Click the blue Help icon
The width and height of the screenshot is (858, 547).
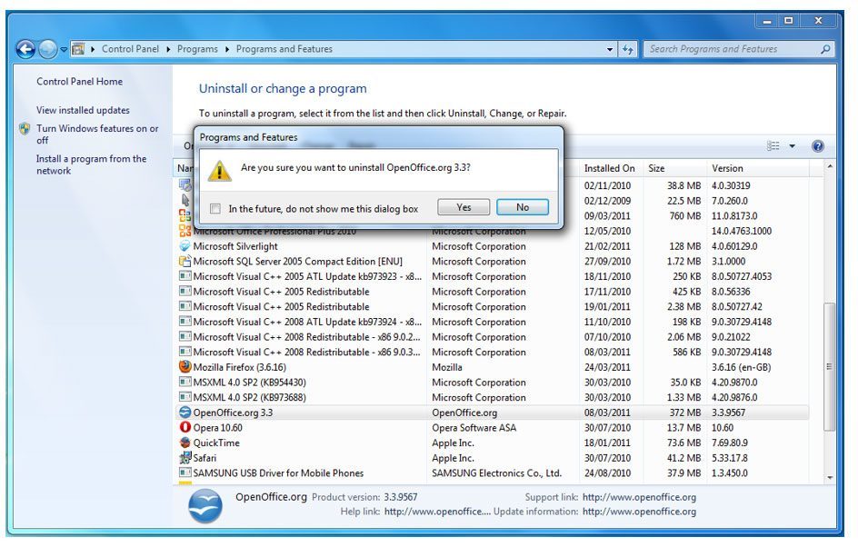tap(817, 146)
